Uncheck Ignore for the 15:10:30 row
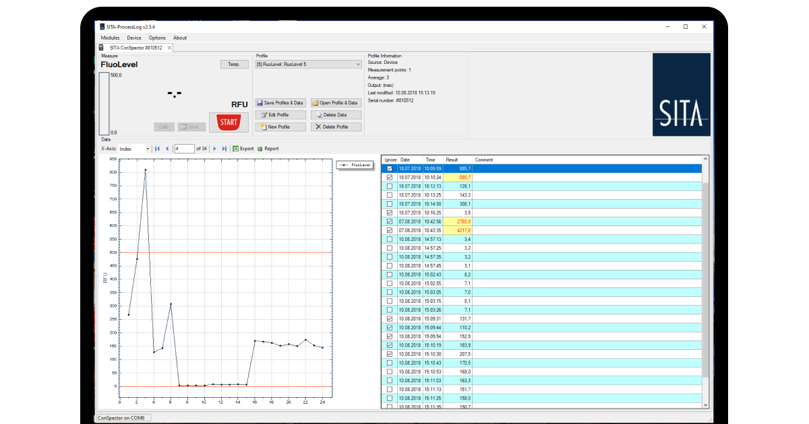809x424 pixels. (389, 354)
